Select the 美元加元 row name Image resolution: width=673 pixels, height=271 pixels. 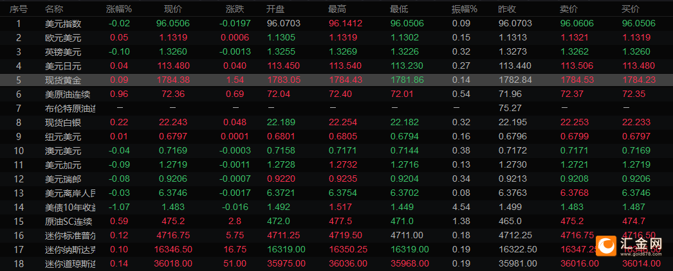tap(62, 165)
